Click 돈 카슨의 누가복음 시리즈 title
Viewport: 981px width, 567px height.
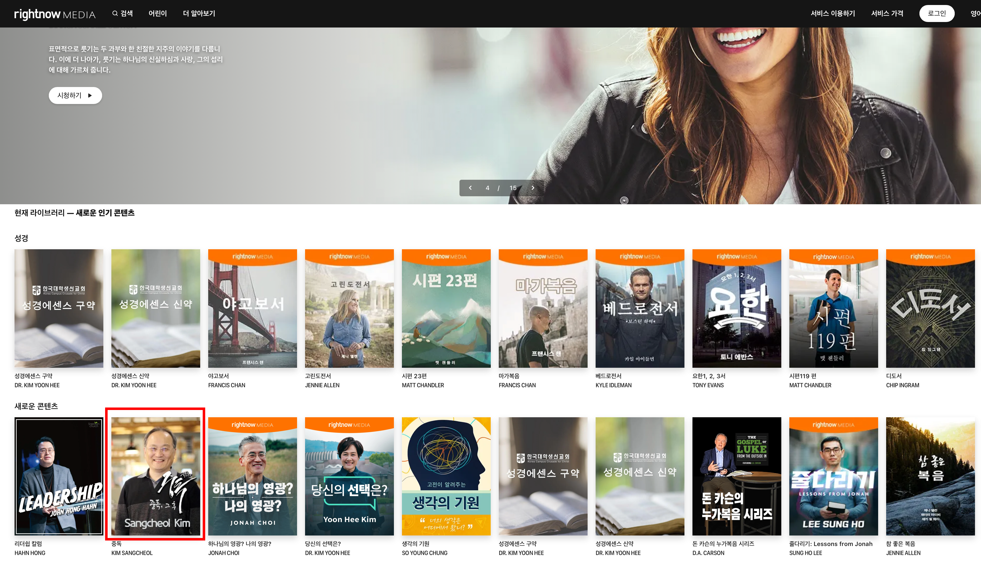723,544
